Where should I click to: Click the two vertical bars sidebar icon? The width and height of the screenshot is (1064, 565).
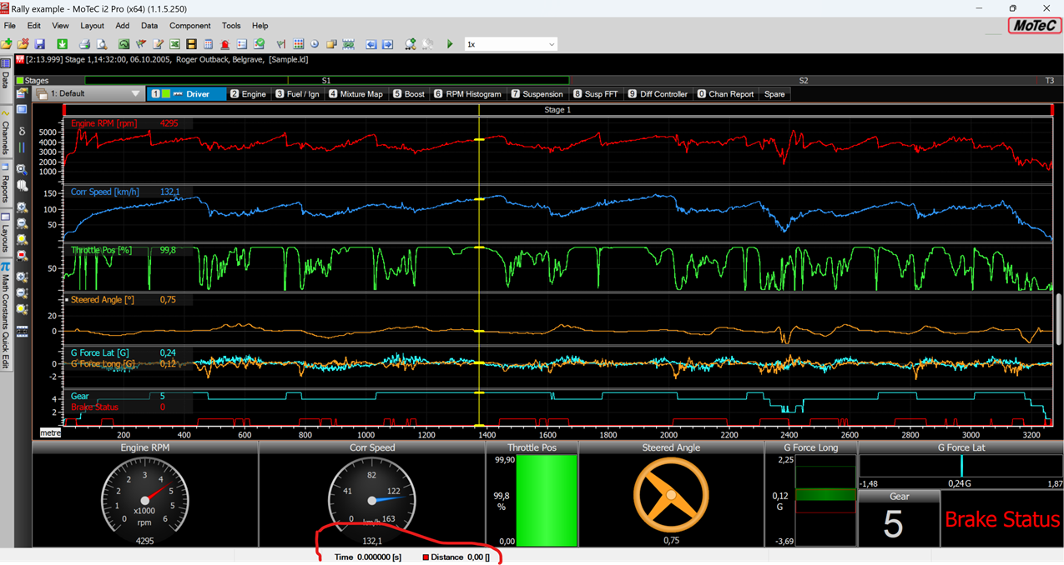22,147
